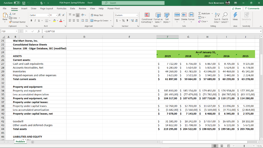Click Increase Decimal icon

(x=132, y=21)
